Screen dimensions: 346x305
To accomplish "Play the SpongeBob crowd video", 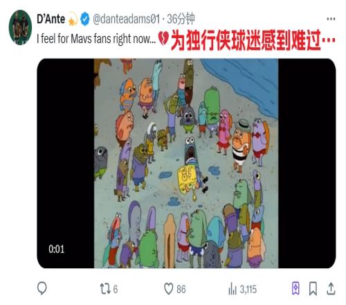I will 186,164.
